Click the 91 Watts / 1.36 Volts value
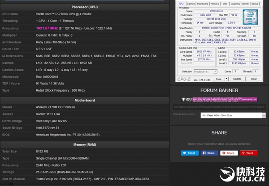 (x=50, y=84)
